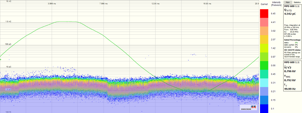
Task: Click the green 0.66 gamut color band
Action: (x=264, y=65)
